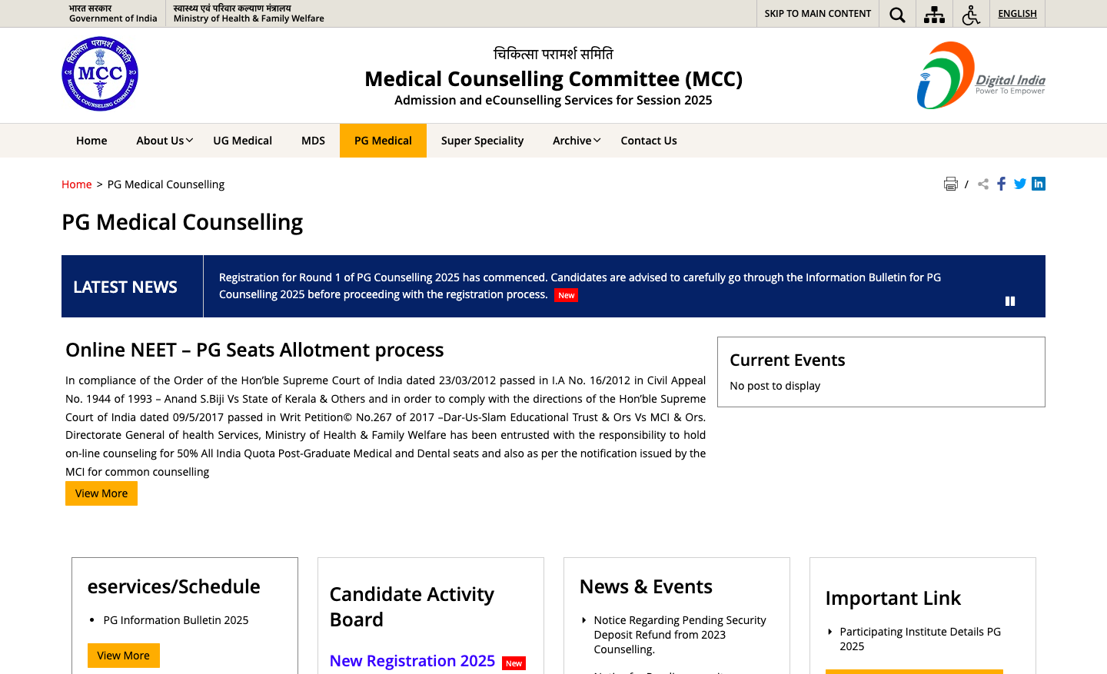Image resolution: width=1107 pixels, height=674 pixels.
Task: Click the sitemap icon in top bar
Action: tap(933, 14)
